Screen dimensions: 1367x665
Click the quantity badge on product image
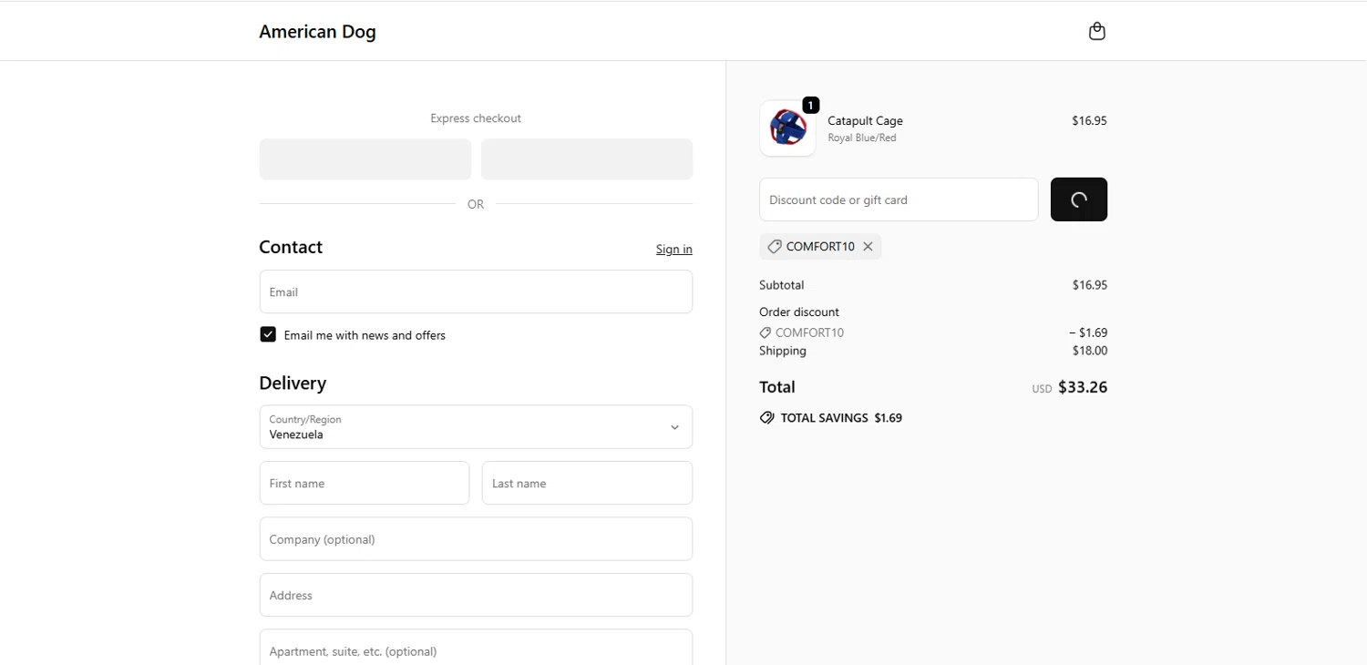810,105
